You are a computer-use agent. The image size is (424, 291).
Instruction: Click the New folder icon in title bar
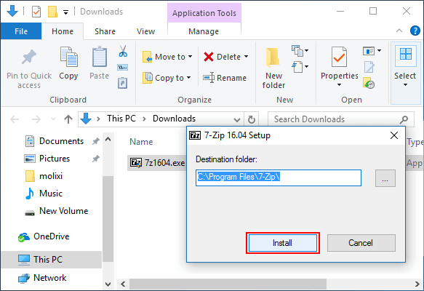[52, 12]
